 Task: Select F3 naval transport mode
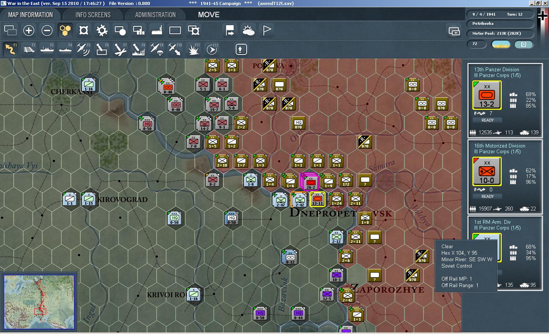47,49
